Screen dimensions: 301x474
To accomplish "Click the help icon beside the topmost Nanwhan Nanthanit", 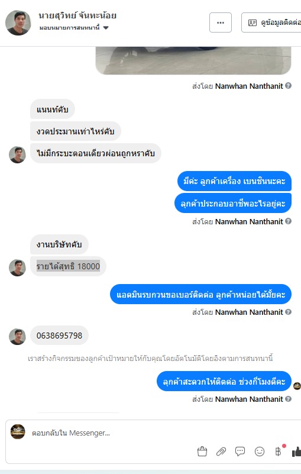I will (289, 86).
